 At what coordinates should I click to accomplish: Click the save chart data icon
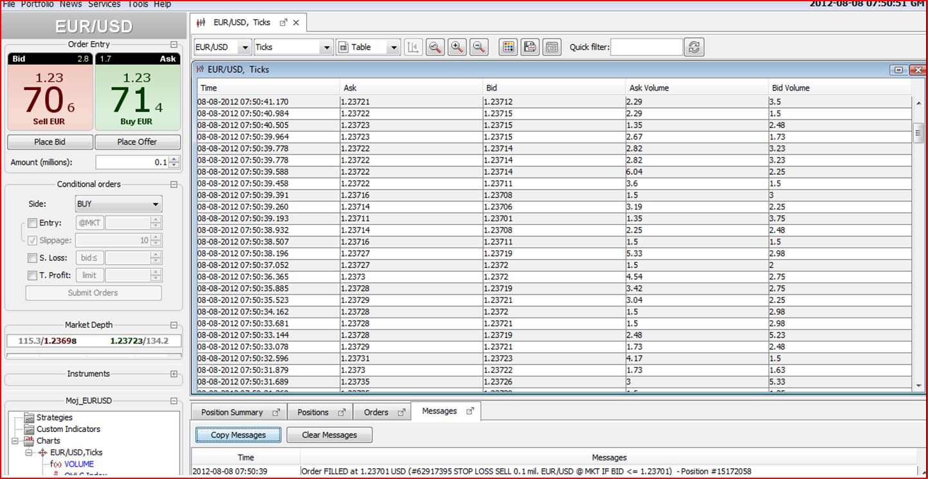click(530, 47)
